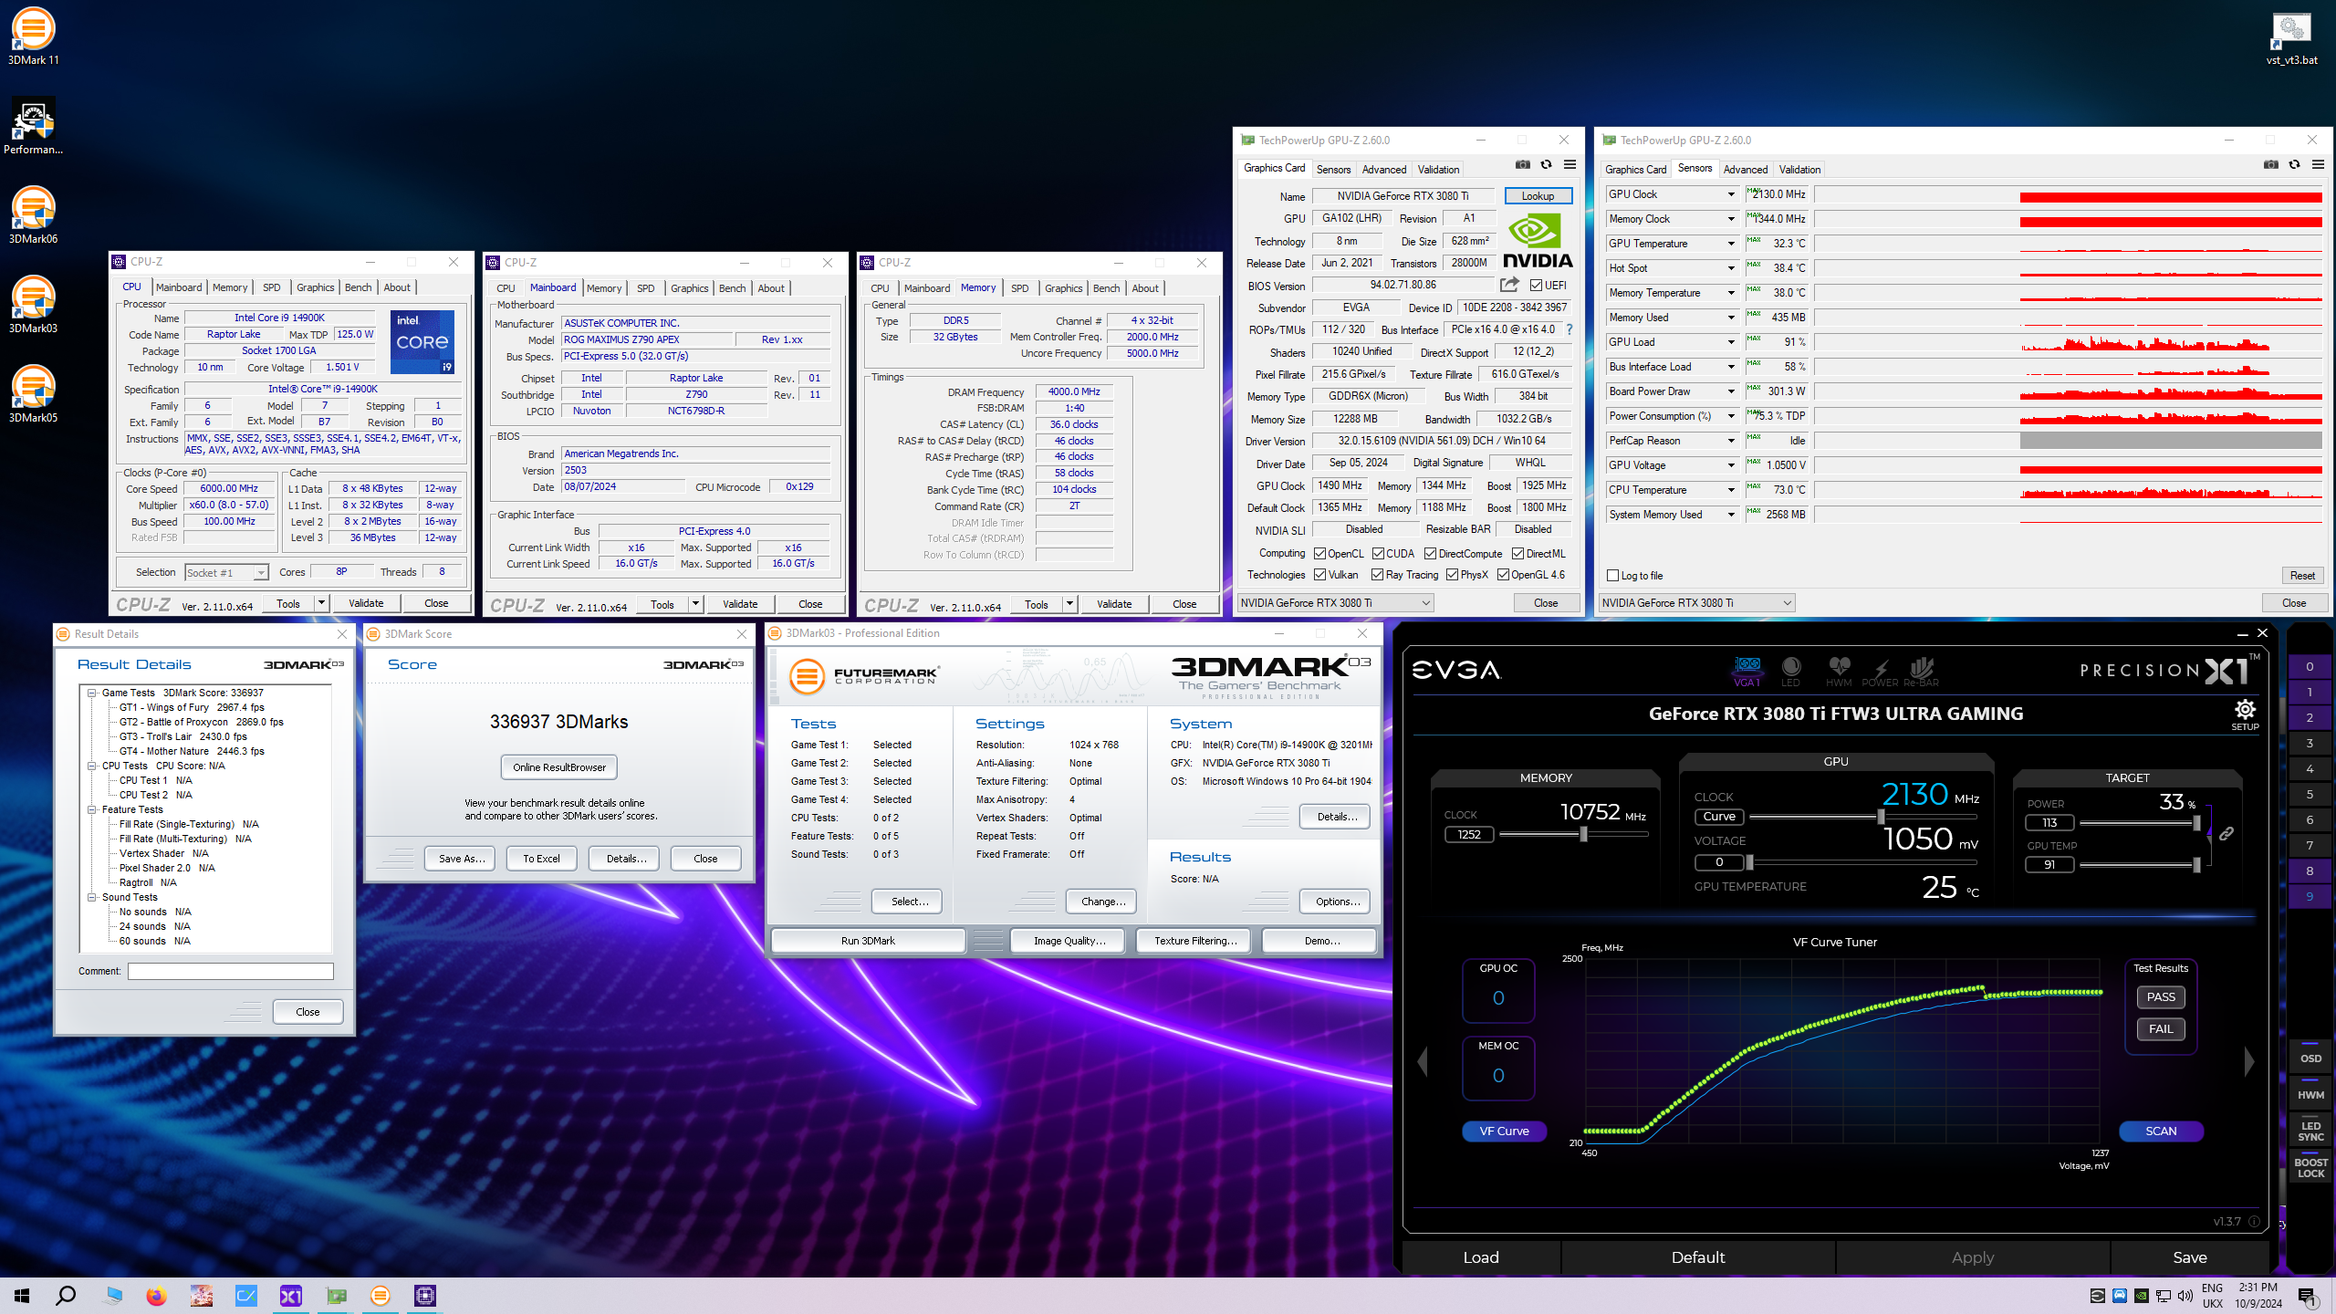Open the Validation tab in GPU-Z Sensors window
This screenshot has width=2336, height=1314.
(1799, 170)
